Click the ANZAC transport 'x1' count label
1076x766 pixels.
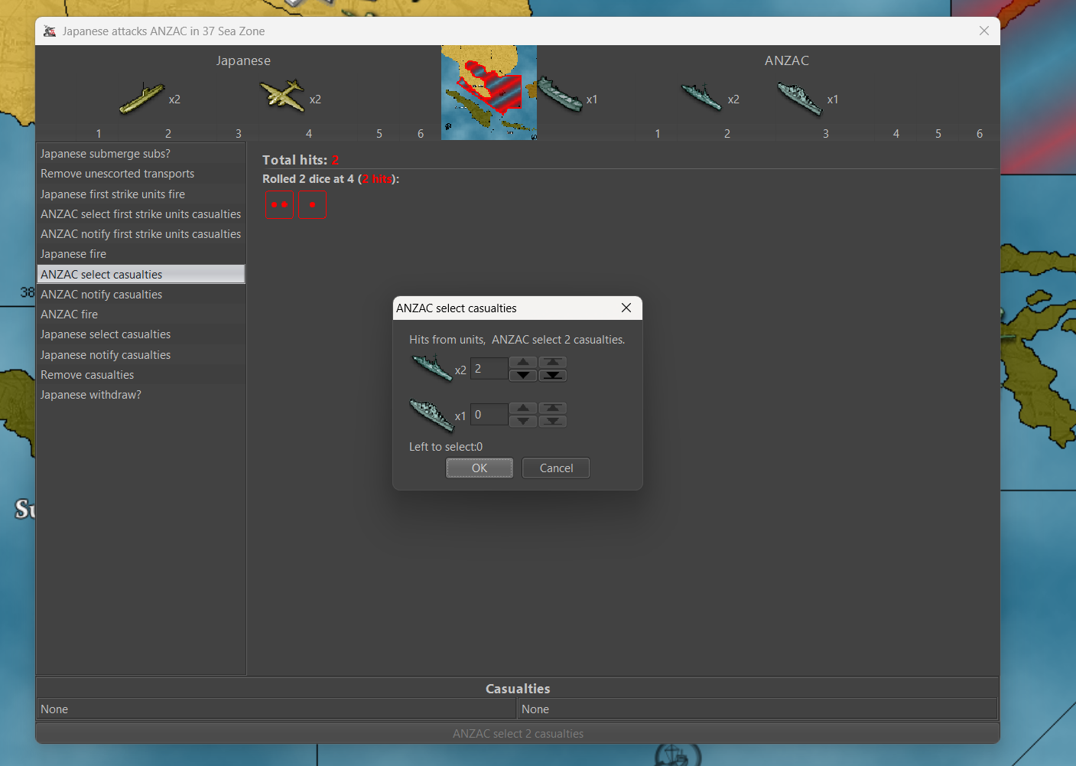pos(592,99)
